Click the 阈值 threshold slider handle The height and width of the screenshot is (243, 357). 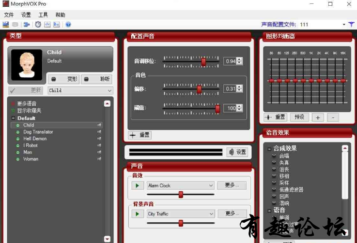217,109
